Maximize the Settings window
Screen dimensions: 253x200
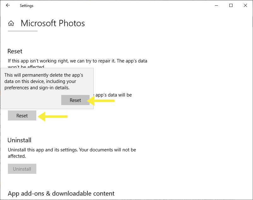[231, 5]
